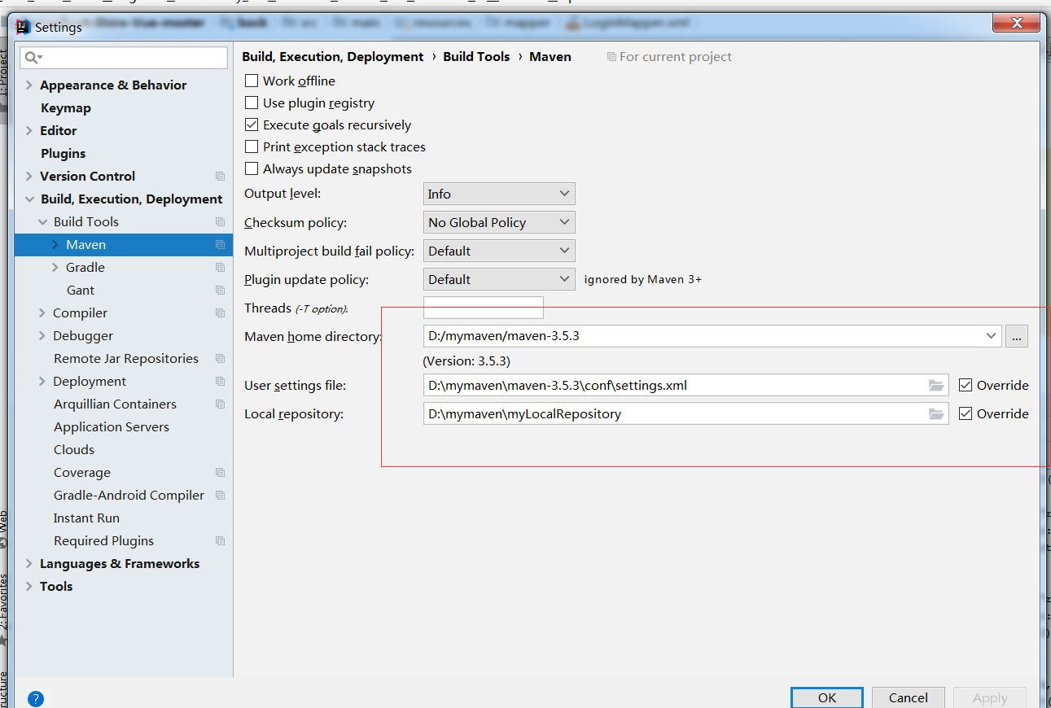The width and height of the screenshot is (1051, 708).
Task: Enable Print exception stack traces
Action: (x=252, y=146)
